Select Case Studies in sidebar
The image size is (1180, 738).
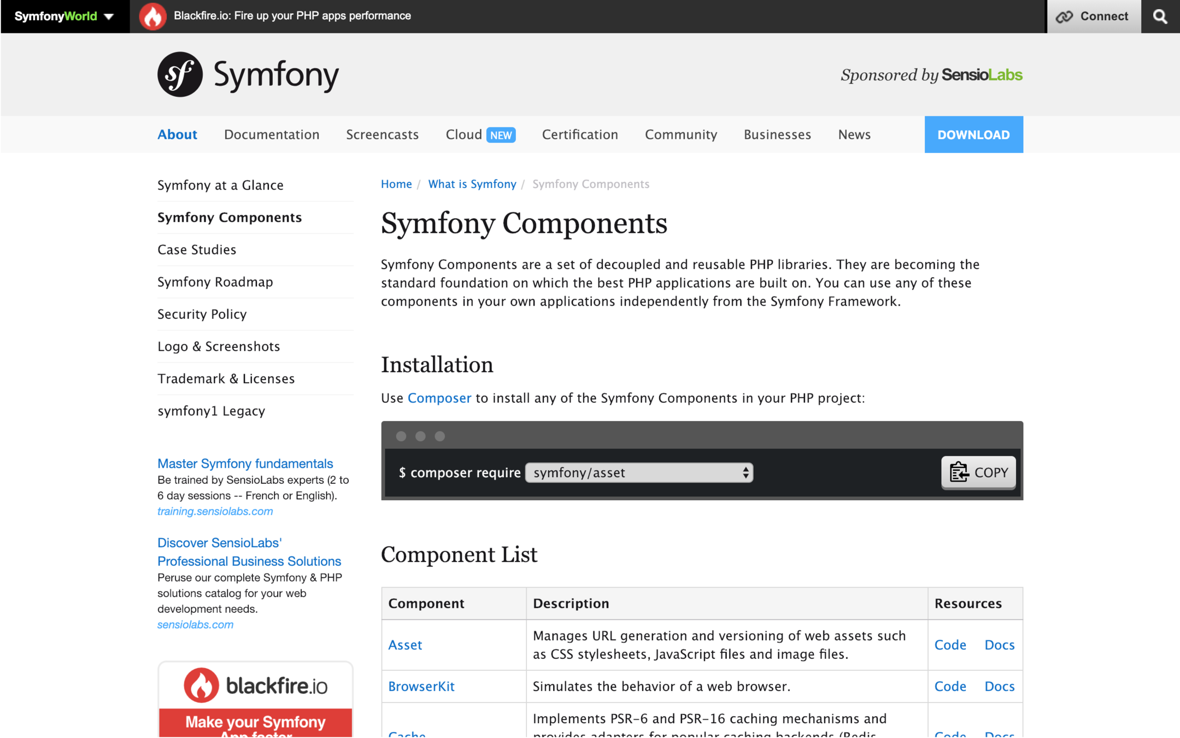tap(197, 250)
